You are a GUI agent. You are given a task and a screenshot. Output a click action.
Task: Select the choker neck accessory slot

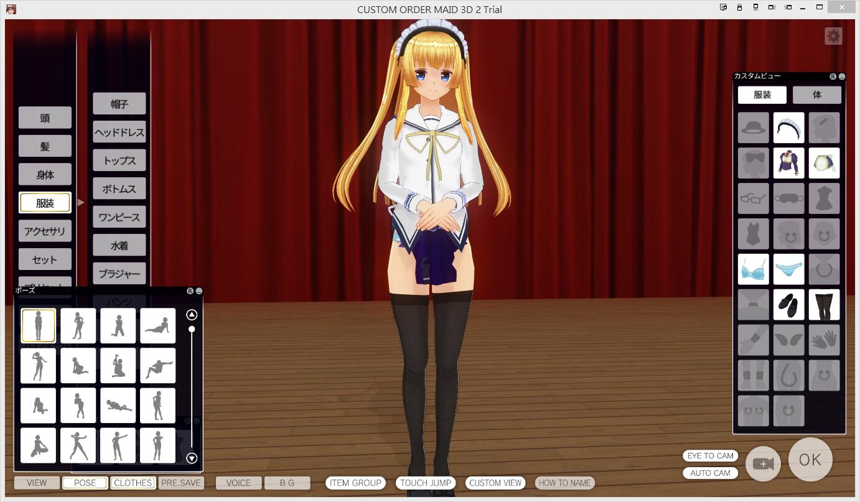[754, 305]
